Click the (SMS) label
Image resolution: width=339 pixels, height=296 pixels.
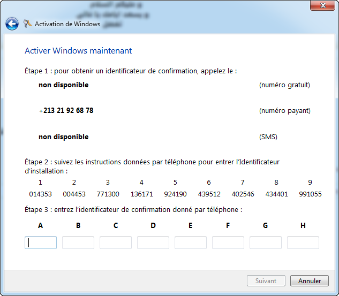(x=268, y=137)
